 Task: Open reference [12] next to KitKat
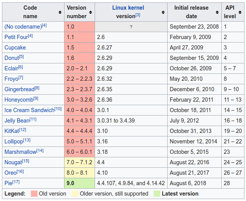pos(22,130)
